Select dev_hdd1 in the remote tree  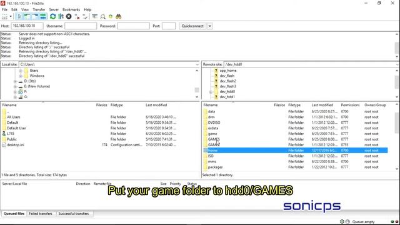pos(227,97)
